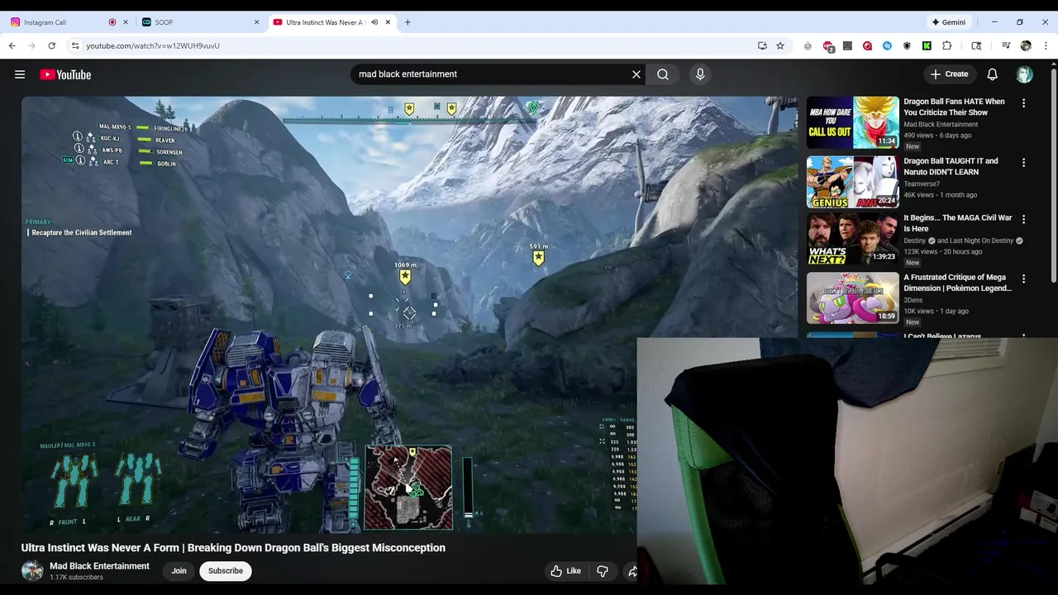
Task: Go to the YouTube home logo
Action: tap(65, 74)
